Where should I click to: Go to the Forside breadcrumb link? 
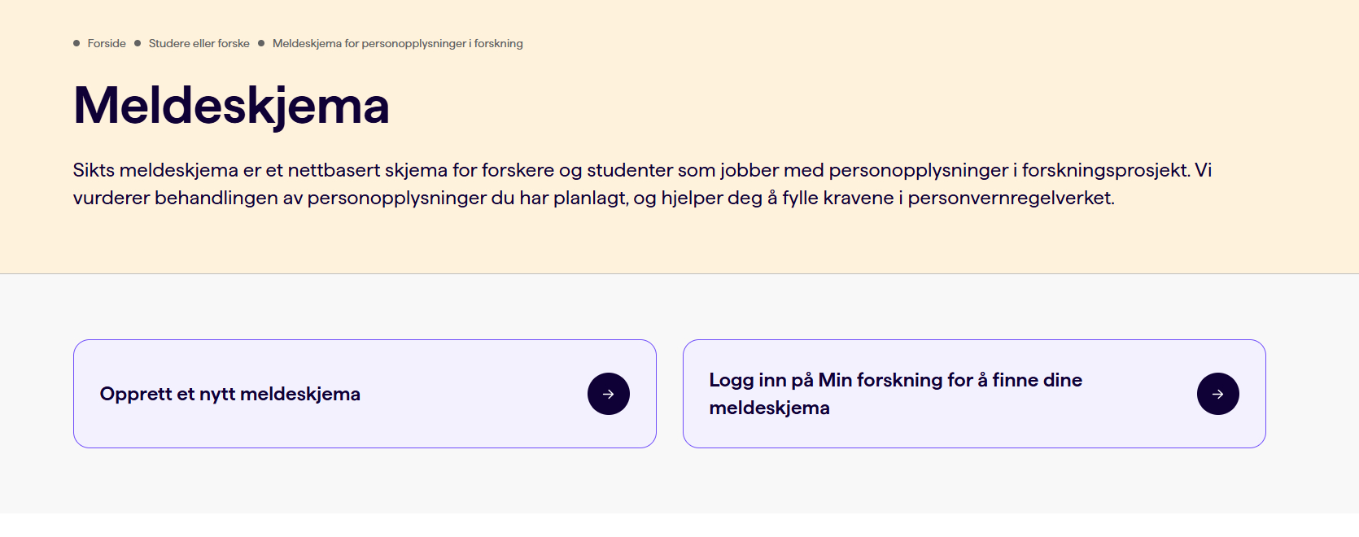click(107, 43)
